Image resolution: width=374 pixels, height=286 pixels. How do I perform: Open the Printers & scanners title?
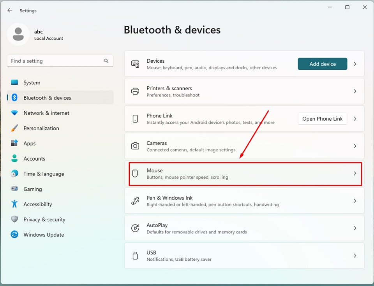click(x=169, y=88)
